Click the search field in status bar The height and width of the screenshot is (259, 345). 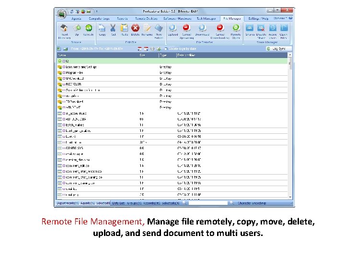(208, 203)
